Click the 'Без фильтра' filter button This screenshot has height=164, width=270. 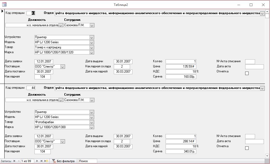pos(63,161)
